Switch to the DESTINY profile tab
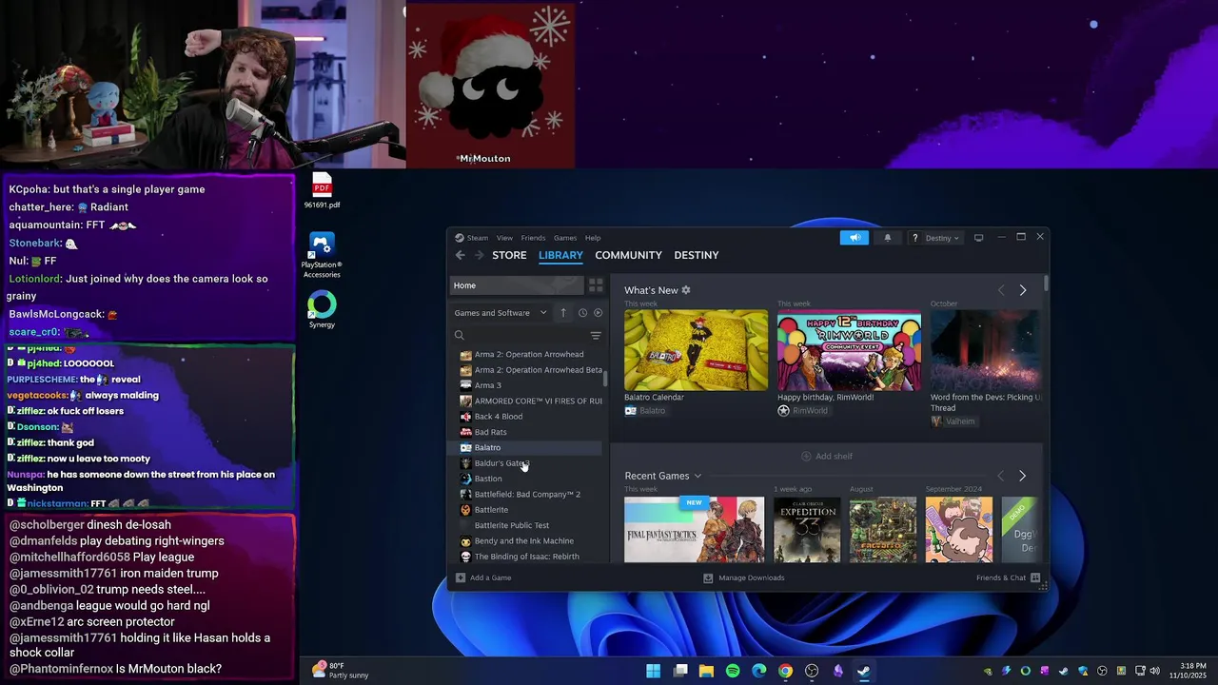This screenshot has width=1218, height=685. point(697,255)
